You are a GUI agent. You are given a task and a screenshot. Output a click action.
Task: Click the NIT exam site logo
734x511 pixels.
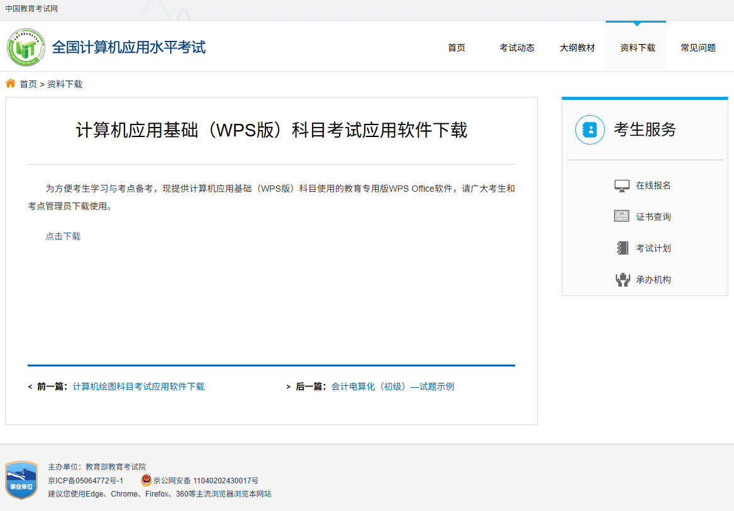[26, 47]
